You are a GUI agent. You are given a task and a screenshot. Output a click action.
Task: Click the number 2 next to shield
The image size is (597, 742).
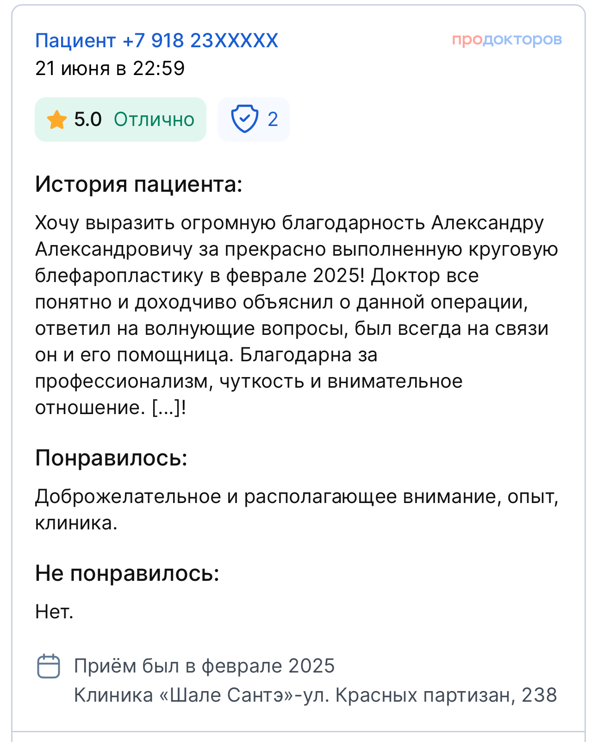pyautogui.click(x=273, y=119)
